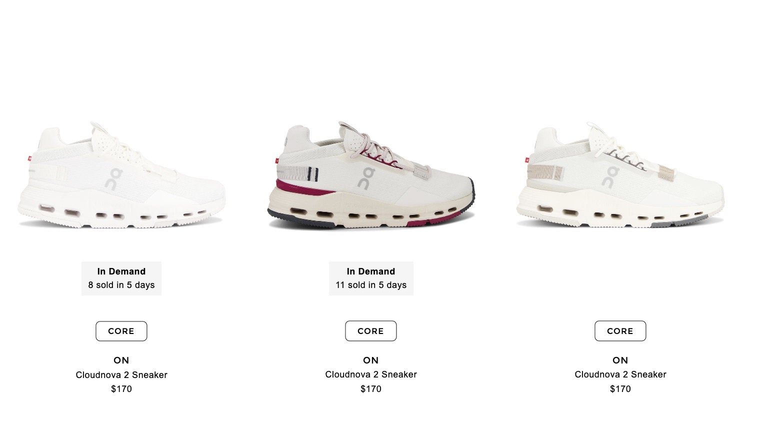Click the $170 price of the beige-strapped sneaker
The height and width of the screenshot is (425, 763).
[x=620, y=389]
